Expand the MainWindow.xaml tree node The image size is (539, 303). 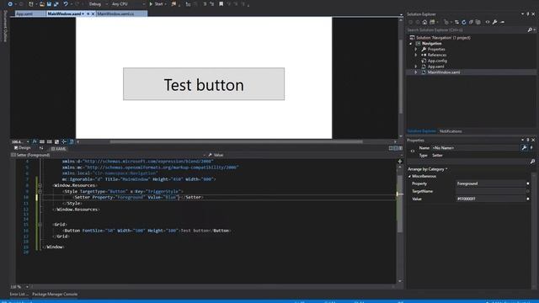(416, 72)
